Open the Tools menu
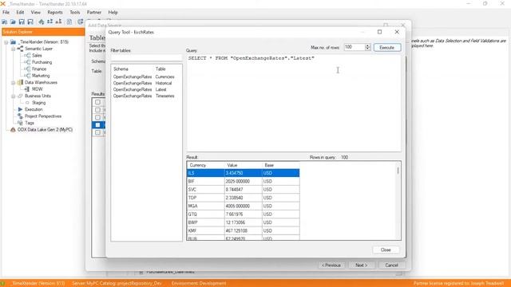 point(75,13)
